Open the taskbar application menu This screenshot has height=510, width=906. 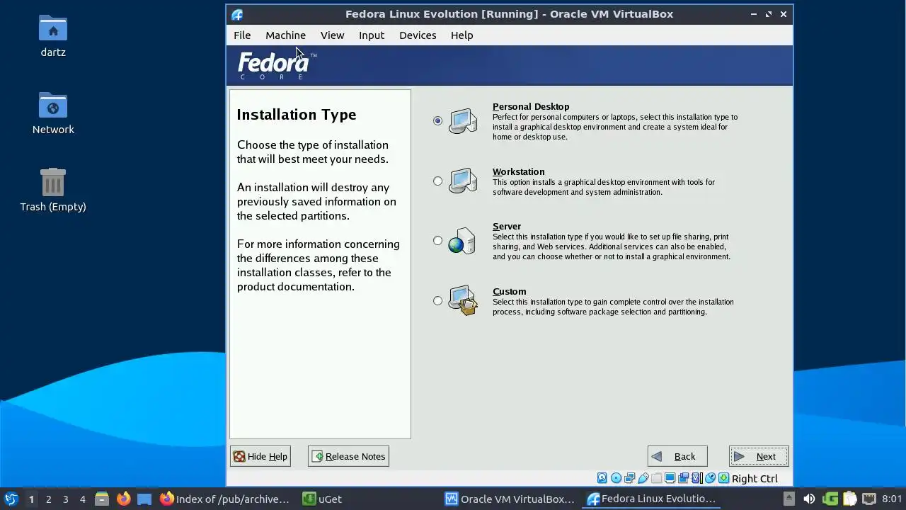[x=11, y=499]
